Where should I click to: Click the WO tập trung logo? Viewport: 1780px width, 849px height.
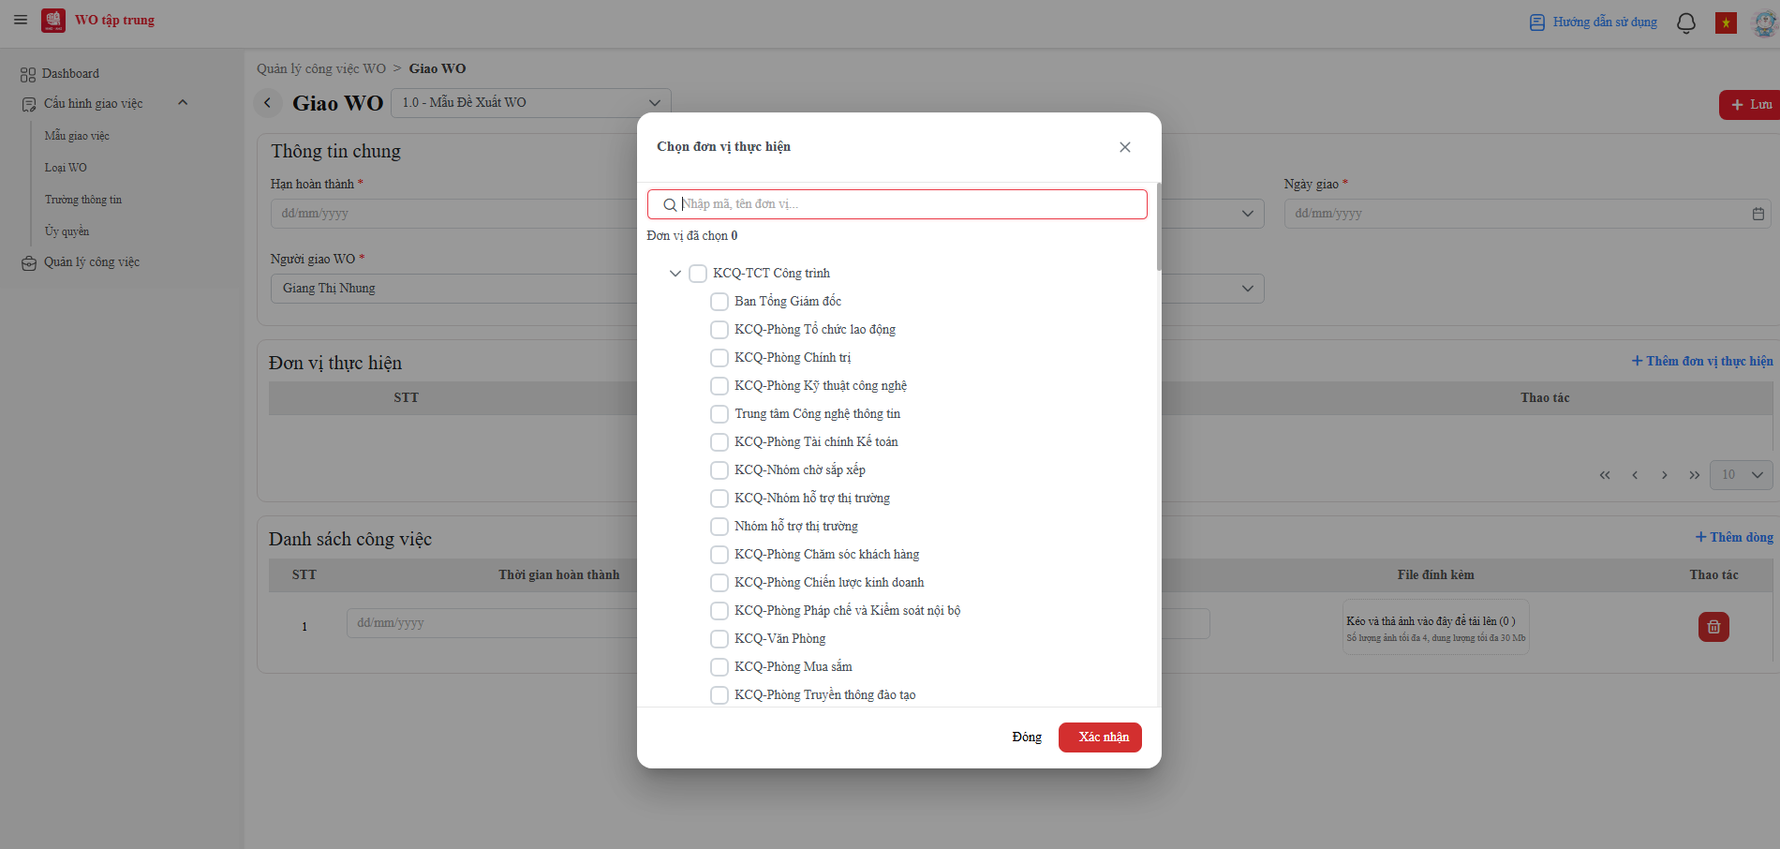[x=53, y=21]
